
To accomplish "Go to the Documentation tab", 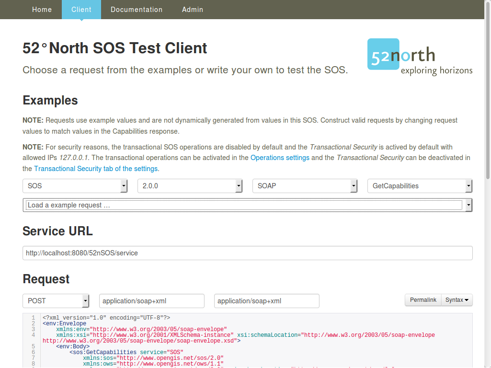I will pyautogui.click(x=137, y=10).
